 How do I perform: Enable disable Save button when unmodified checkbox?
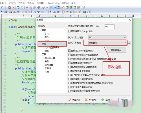point(69,91)
